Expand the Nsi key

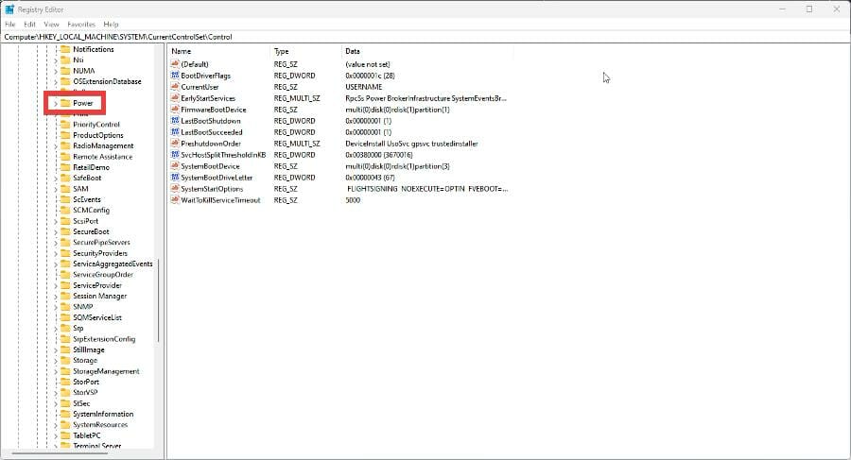click(56, 60)
